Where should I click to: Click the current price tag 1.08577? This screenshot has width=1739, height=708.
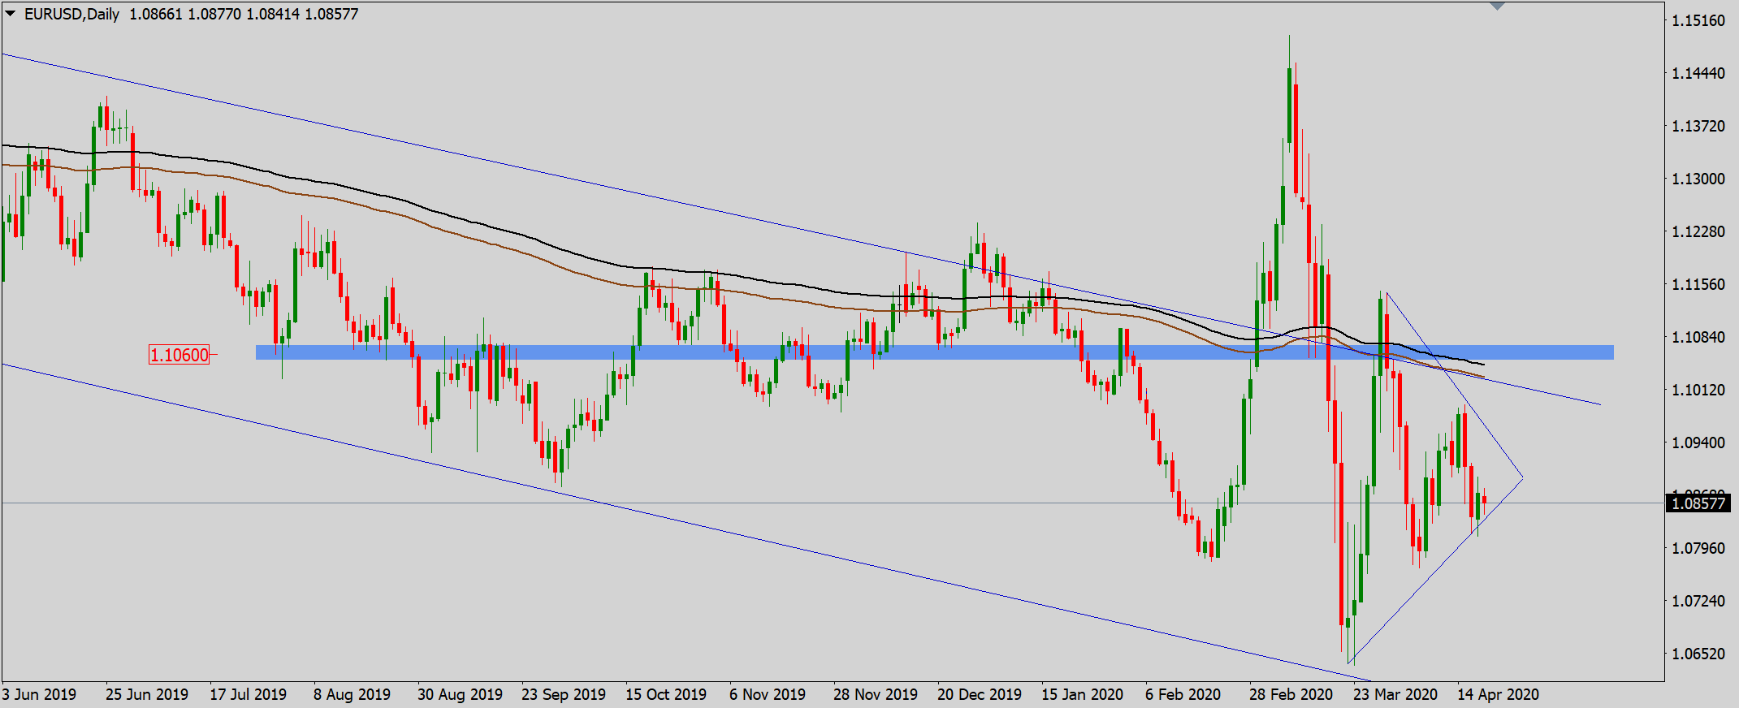[1698, 503]
